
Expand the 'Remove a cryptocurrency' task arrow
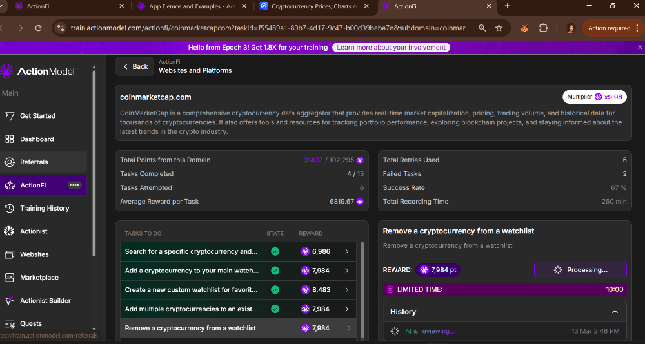coord(349,328)
